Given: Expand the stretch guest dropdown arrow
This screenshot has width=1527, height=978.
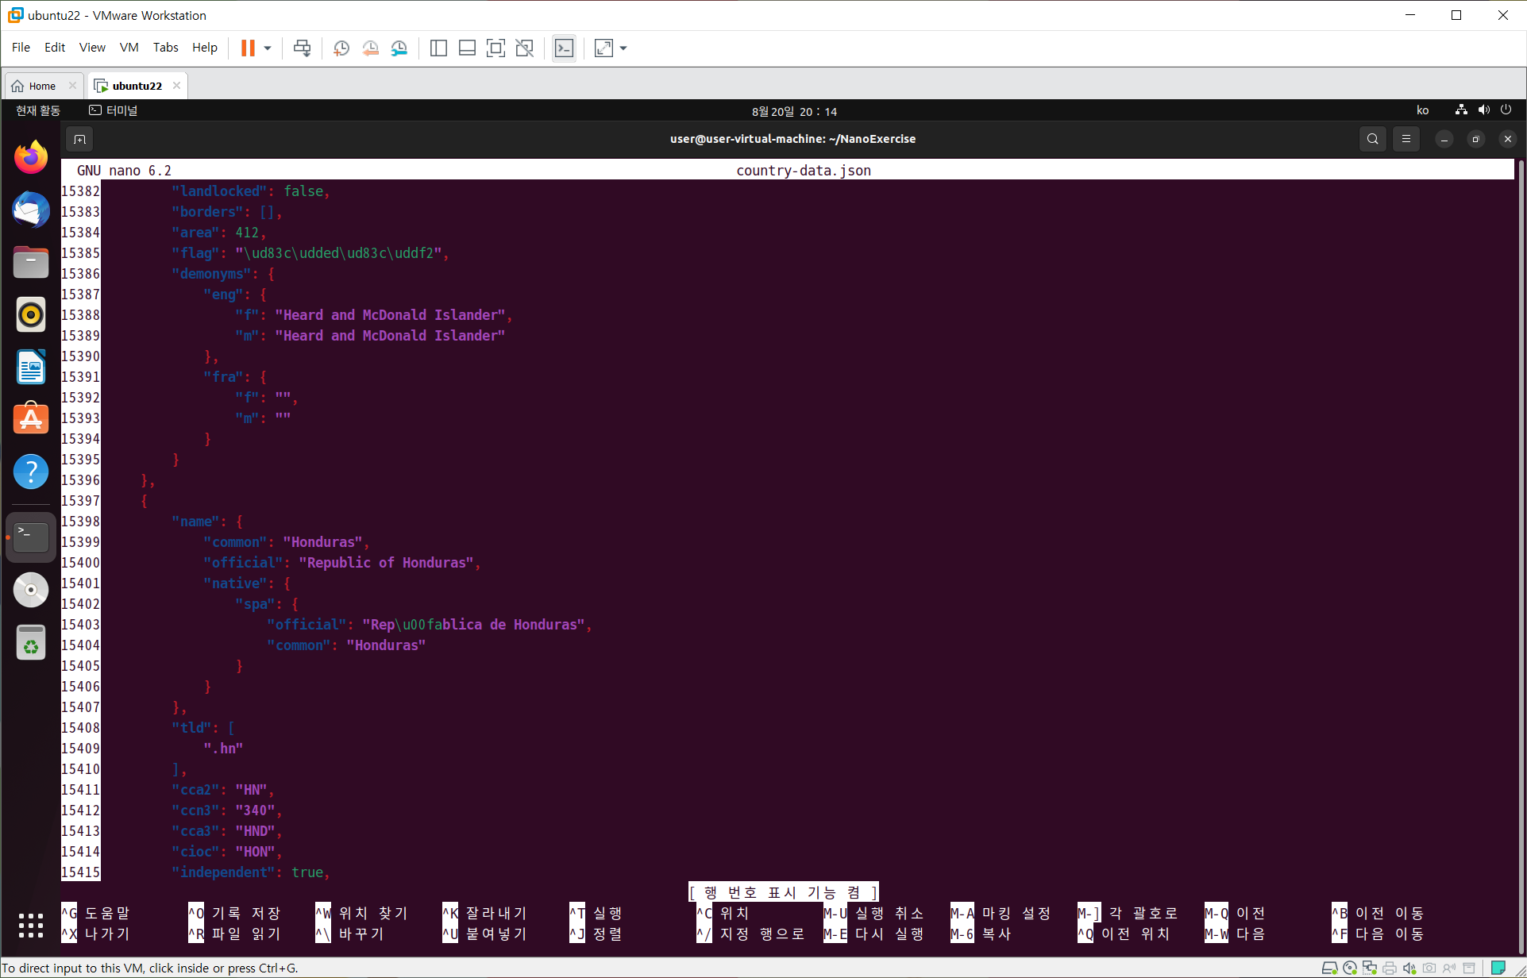Looking at the screenshot, I should pos(623,48).
